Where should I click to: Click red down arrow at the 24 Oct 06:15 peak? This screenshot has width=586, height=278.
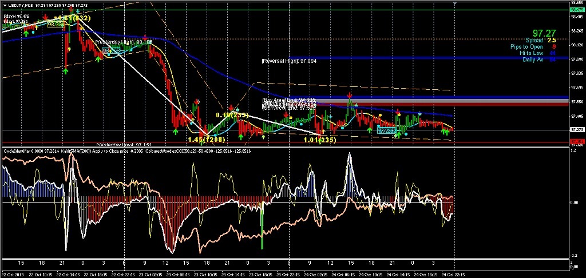click(350, 96)
